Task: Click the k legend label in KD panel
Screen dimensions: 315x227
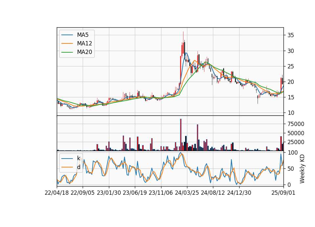Action: click(79, 158)
